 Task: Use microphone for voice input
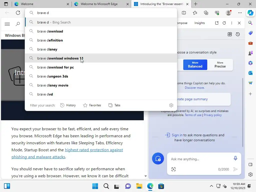coord(235,158)
